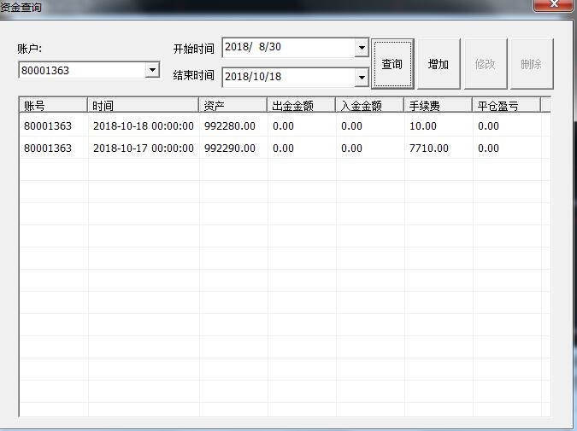577x431 pixels.
Task: Close the 资金查询 window
Action: (553, 5)
